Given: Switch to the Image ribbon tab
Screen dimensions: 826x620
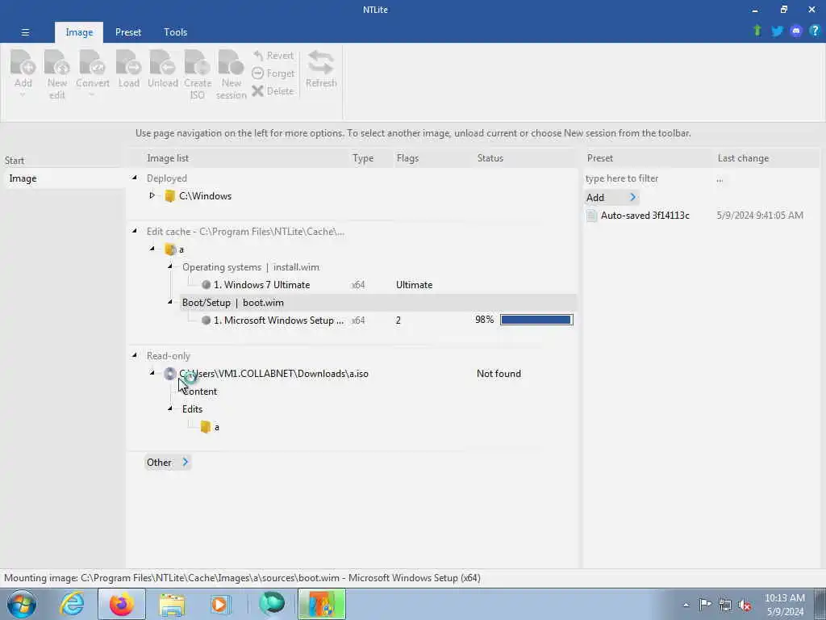Looking at the screenshot, I should pos(79,32).
